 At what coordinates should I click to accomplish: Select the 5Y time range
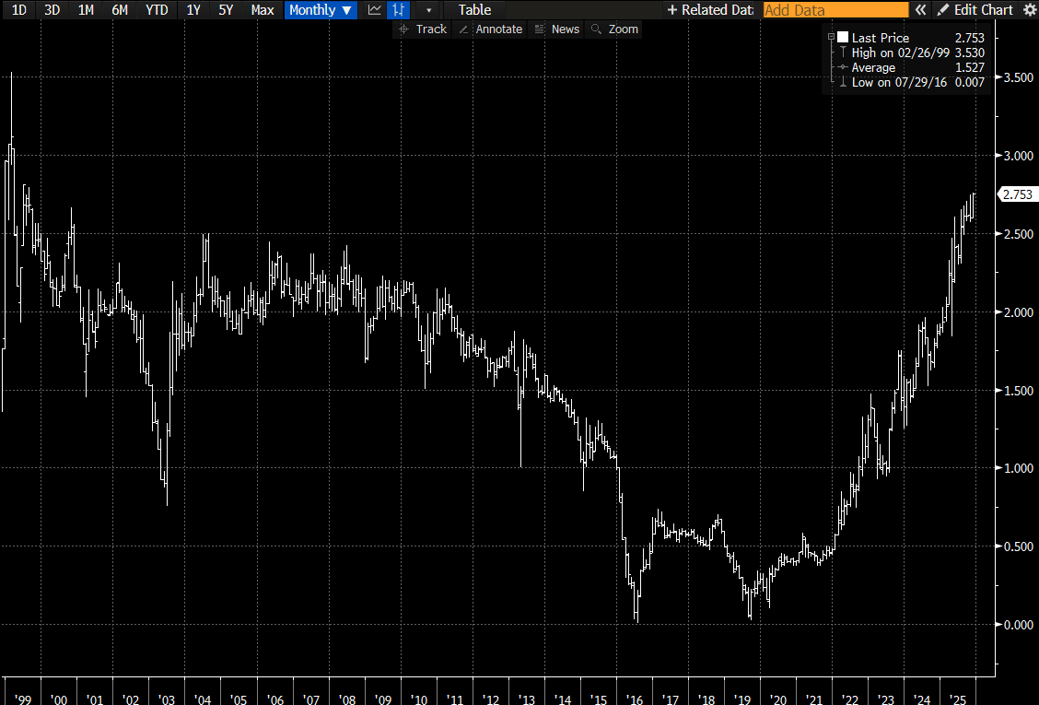pyautogui.click(x=226, y=10)
